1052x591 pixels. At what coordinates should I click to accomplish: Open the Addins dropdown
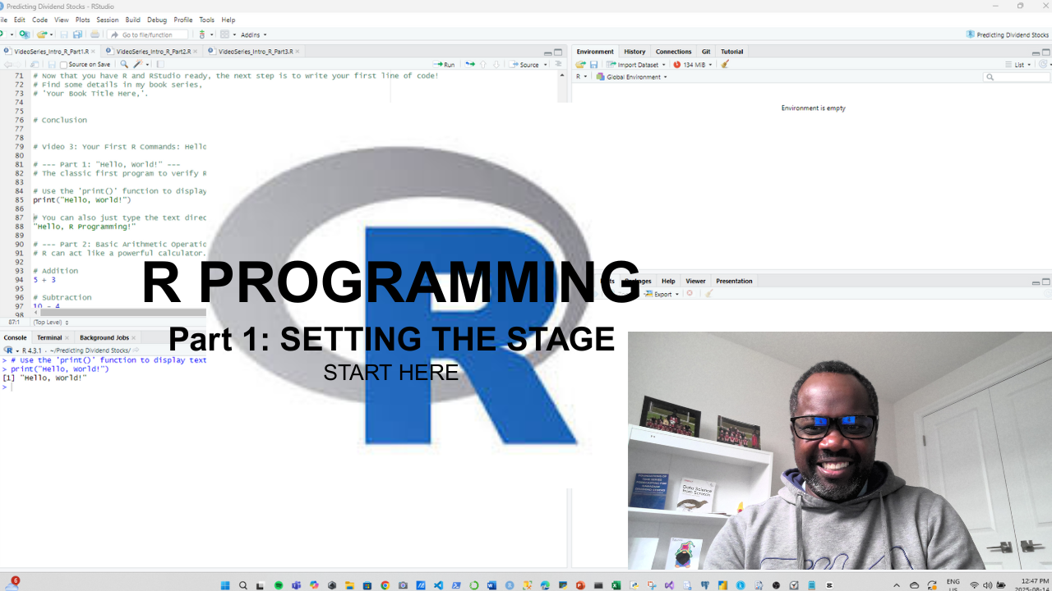[251, 34]
